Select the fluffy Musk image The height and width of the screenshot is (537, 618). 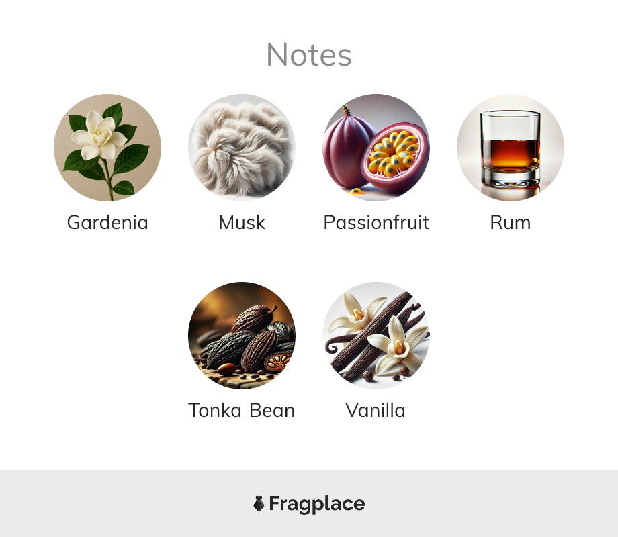242,148
